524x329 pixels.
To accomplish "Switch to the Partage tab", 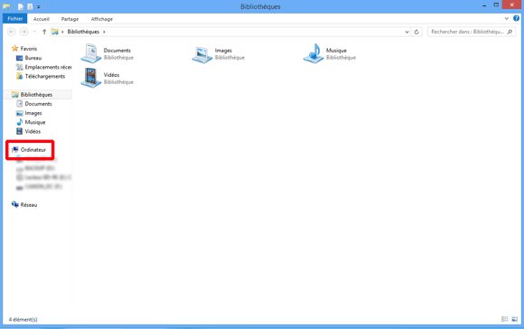I will pyautogui.click(x=70, y=19).
